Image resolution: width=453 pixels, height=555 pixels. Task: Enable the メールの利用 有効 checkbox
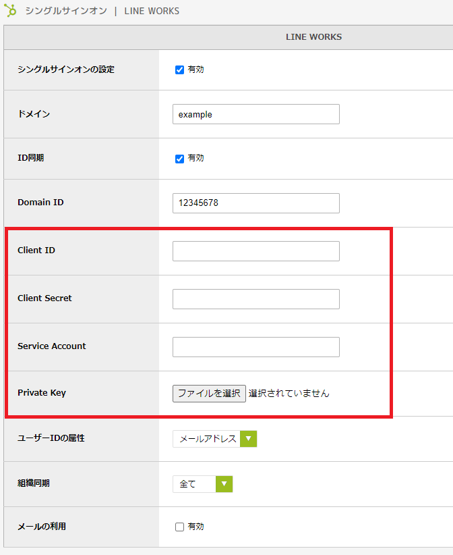179,527
